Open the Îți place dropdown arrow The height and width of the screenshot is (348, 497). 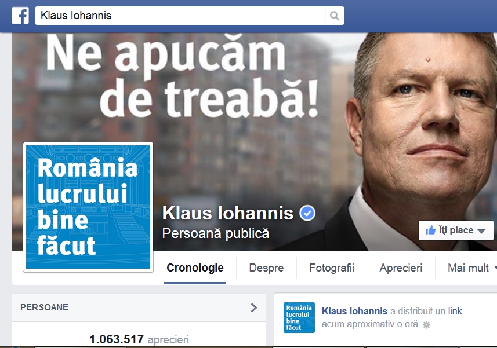click(x=481, y=231)
